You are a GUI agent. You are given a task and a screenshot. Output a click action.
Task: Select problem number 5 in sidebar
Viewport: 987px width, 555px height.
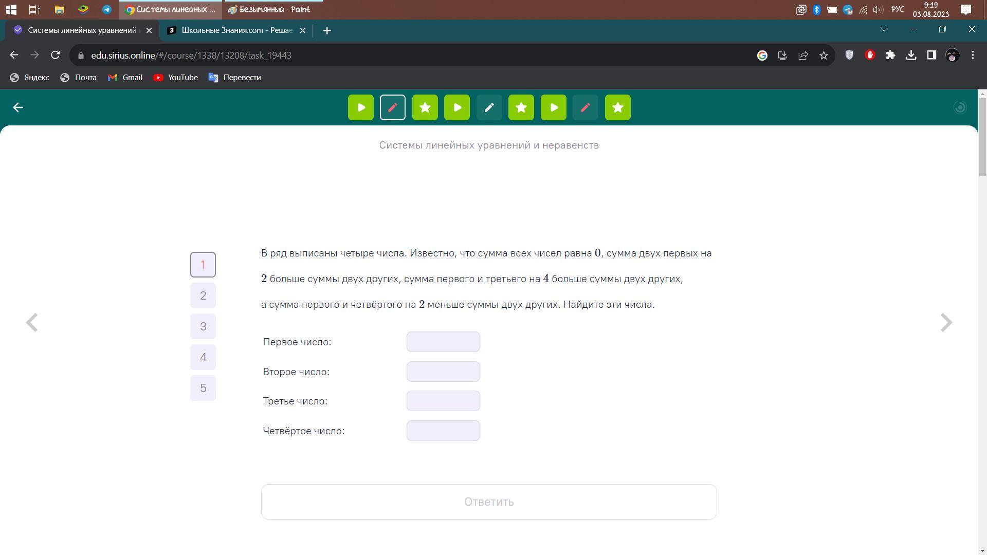coord(203,388)
